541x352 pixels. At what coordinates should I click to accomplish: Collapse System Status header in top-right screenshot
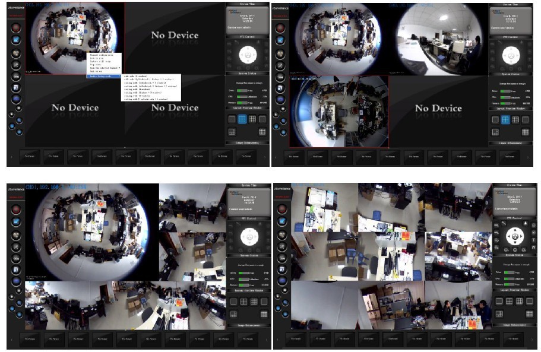(x=511, y=74)
